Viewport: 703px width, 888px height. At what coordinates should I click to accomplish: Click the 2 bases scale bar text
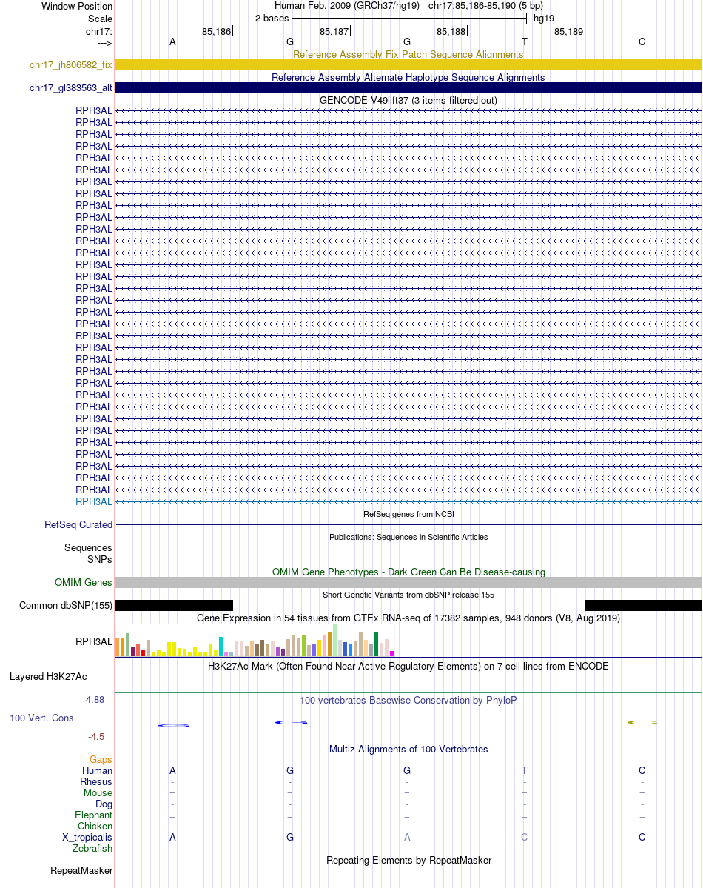tap(272, 18)
